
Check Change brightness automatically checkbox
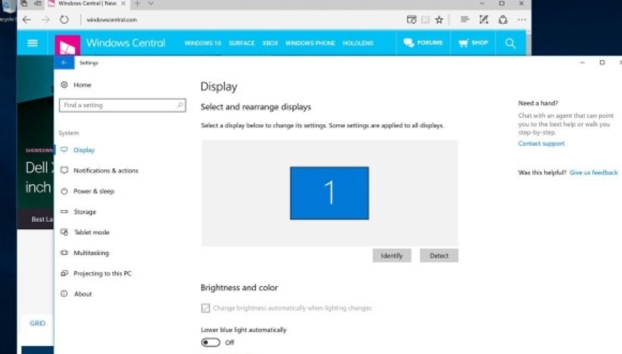206,308
